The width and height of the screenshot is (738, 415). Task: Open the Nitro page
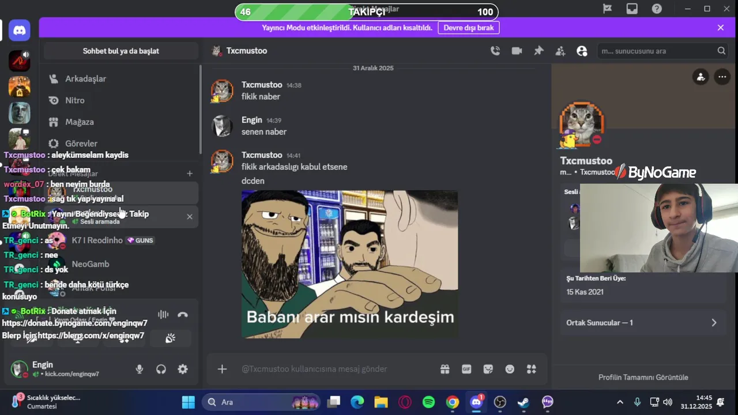click(x=121, y=100)
